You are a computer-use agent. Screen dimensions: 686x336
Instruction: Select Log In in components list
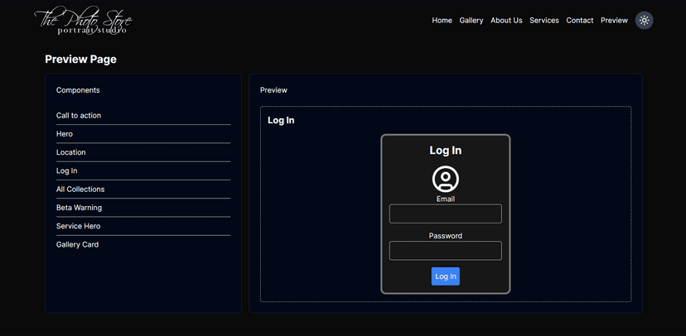(x=67, y=171)
